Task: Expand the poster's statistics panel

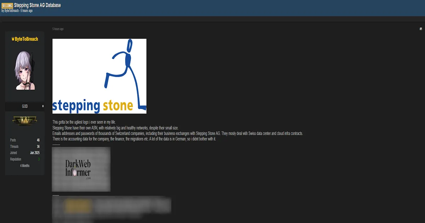Action: pos(24,153)
